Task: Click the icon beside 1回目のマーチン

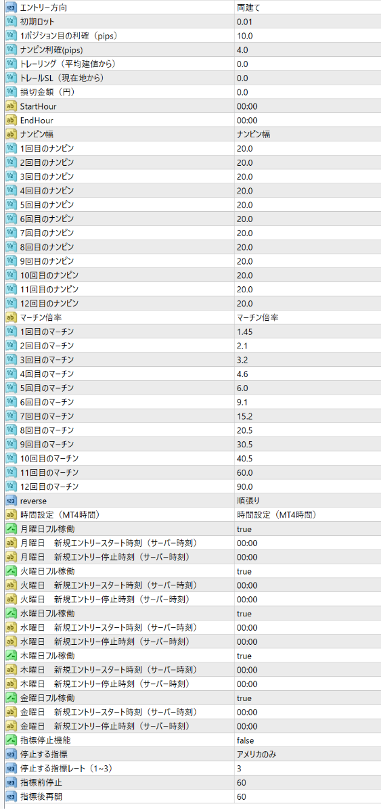Action: point(12,332)
